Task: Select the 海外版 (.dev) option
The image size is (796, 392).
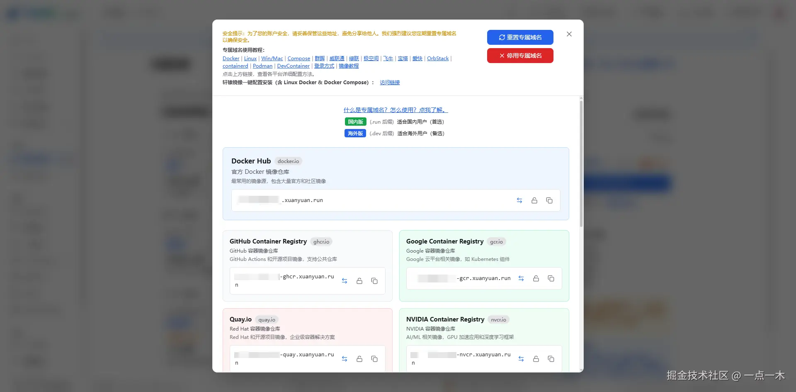Action: (x=355, y=133)
